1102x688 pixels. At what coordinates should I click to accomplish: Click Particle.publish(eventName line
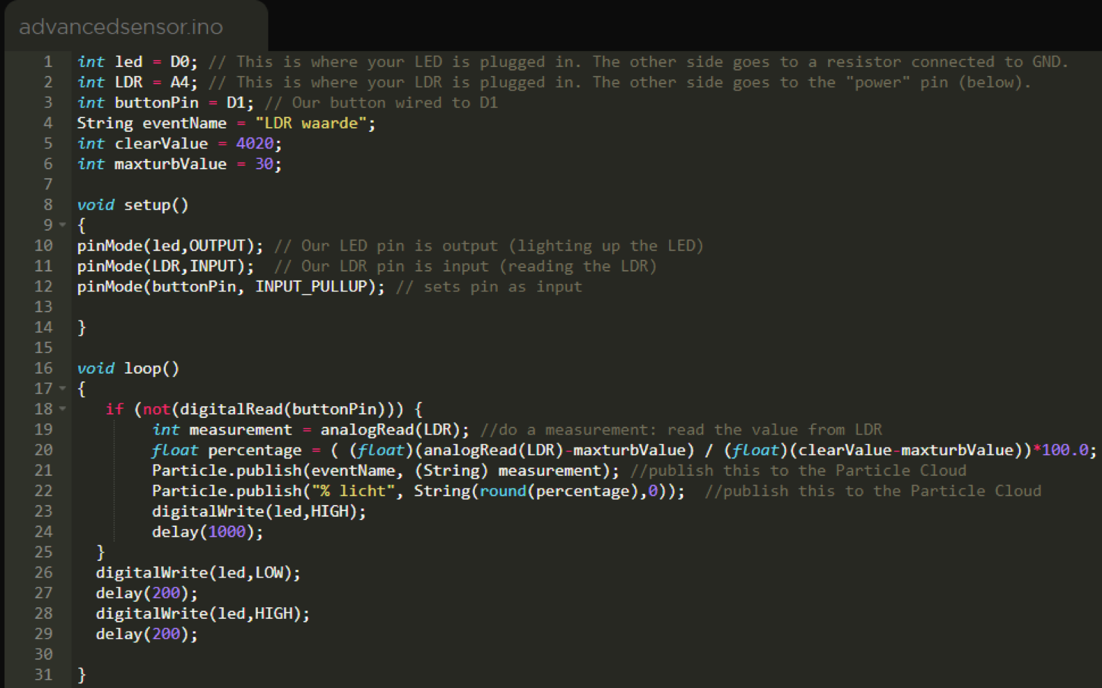[x=385, y=470]
